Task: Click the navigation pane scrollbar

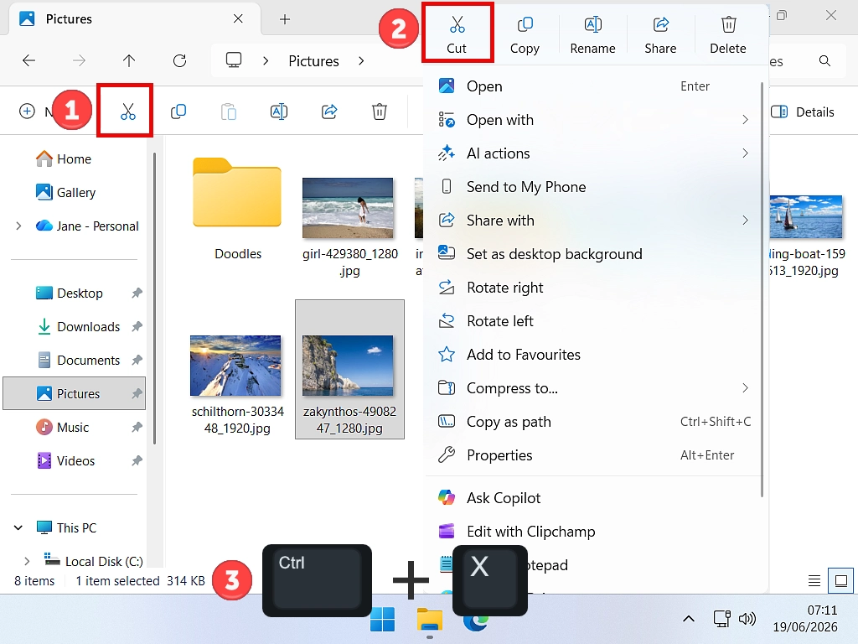Action: (154, 299)
